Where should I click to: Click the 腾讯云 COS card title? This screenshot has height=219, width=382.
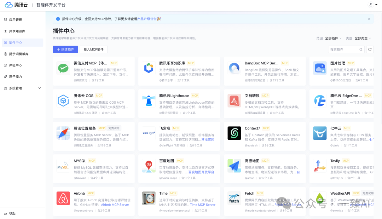coord(83,96)
